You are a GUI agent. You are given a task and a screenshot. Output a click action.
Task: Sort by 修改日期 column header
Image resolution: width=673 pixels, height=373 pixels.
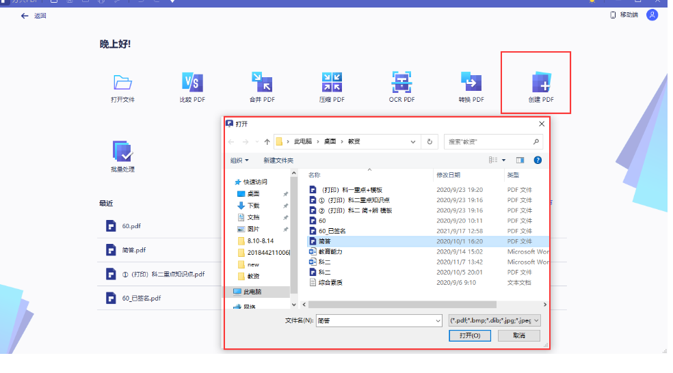pyautogui.click(x=448, y=175)
